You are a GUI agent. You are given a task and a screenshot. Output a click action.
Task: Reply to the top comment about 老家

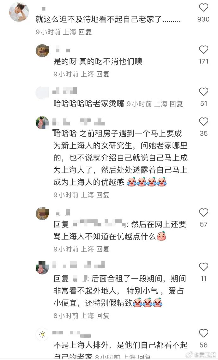85,32
